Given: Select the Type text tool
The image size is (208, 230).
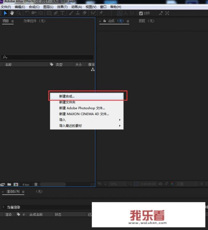Looking at the screenshot, I should 62,13.
